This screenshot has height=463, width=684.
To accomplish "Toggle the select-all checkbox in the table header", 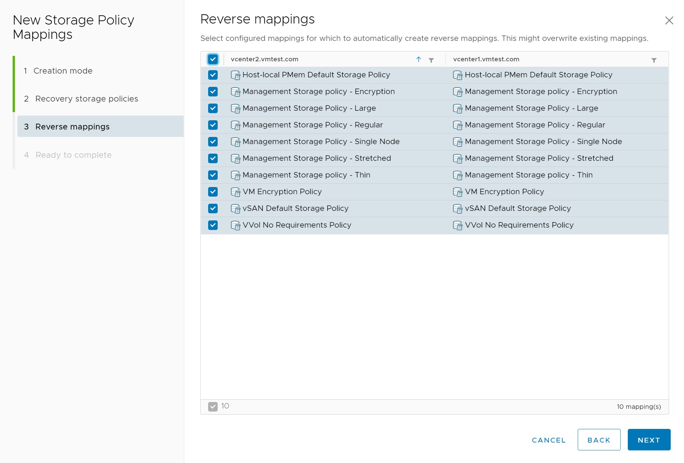I will point(213,59).
